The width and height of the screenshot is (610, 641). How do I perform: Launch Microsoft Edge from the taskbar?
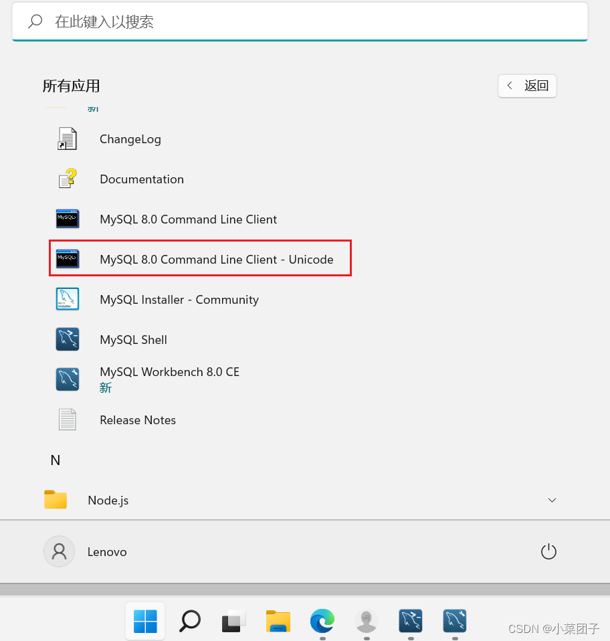[322, 621]
